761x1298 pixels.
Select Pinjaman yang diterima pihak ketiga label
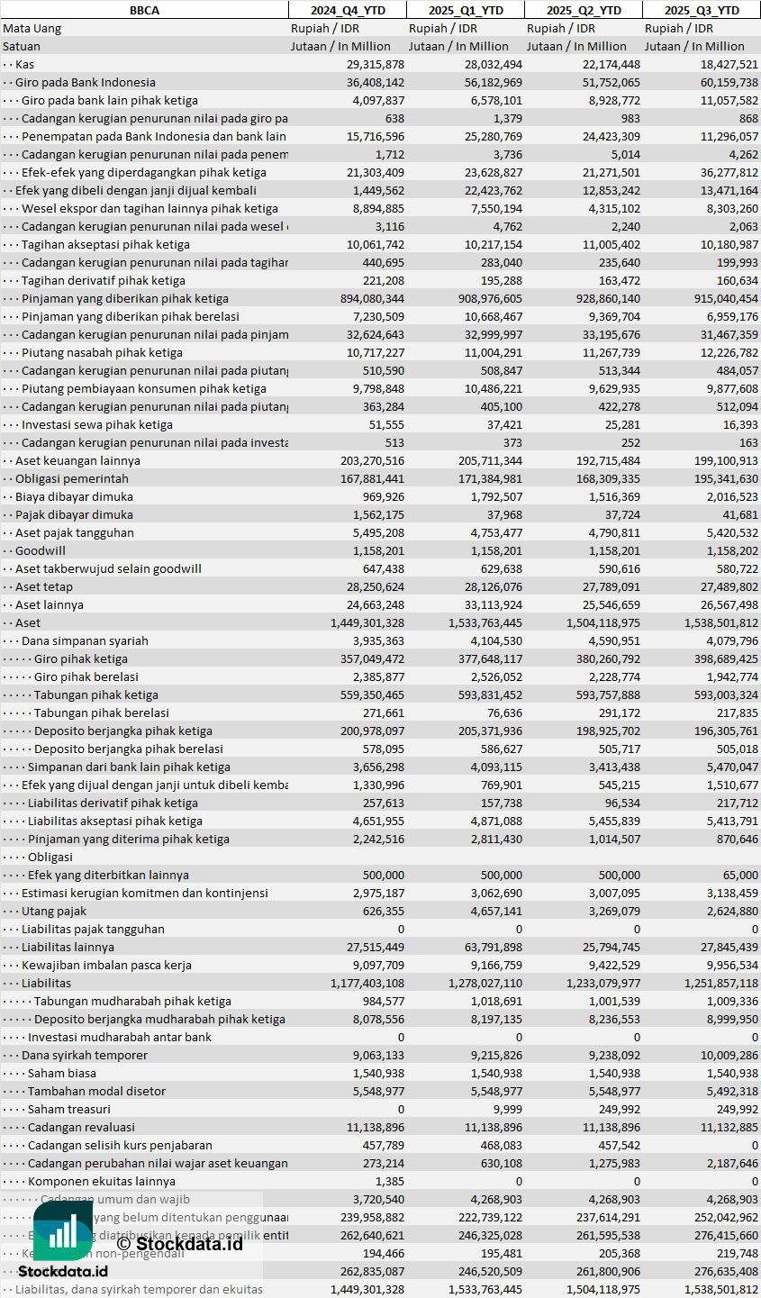coord(129,839)
